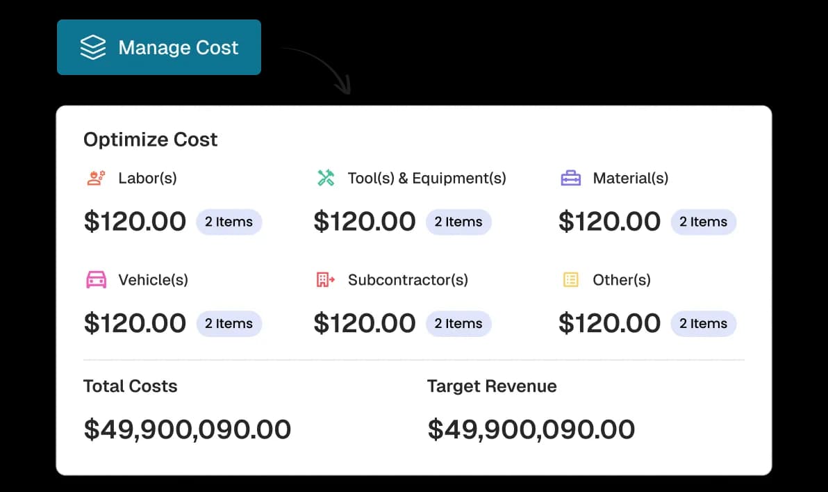
Task: Open the Manage Cost button
Action: 159,47
